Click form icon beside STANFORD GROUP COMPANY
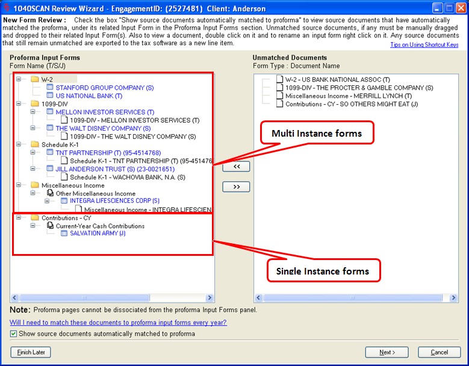 pos(49,87)
